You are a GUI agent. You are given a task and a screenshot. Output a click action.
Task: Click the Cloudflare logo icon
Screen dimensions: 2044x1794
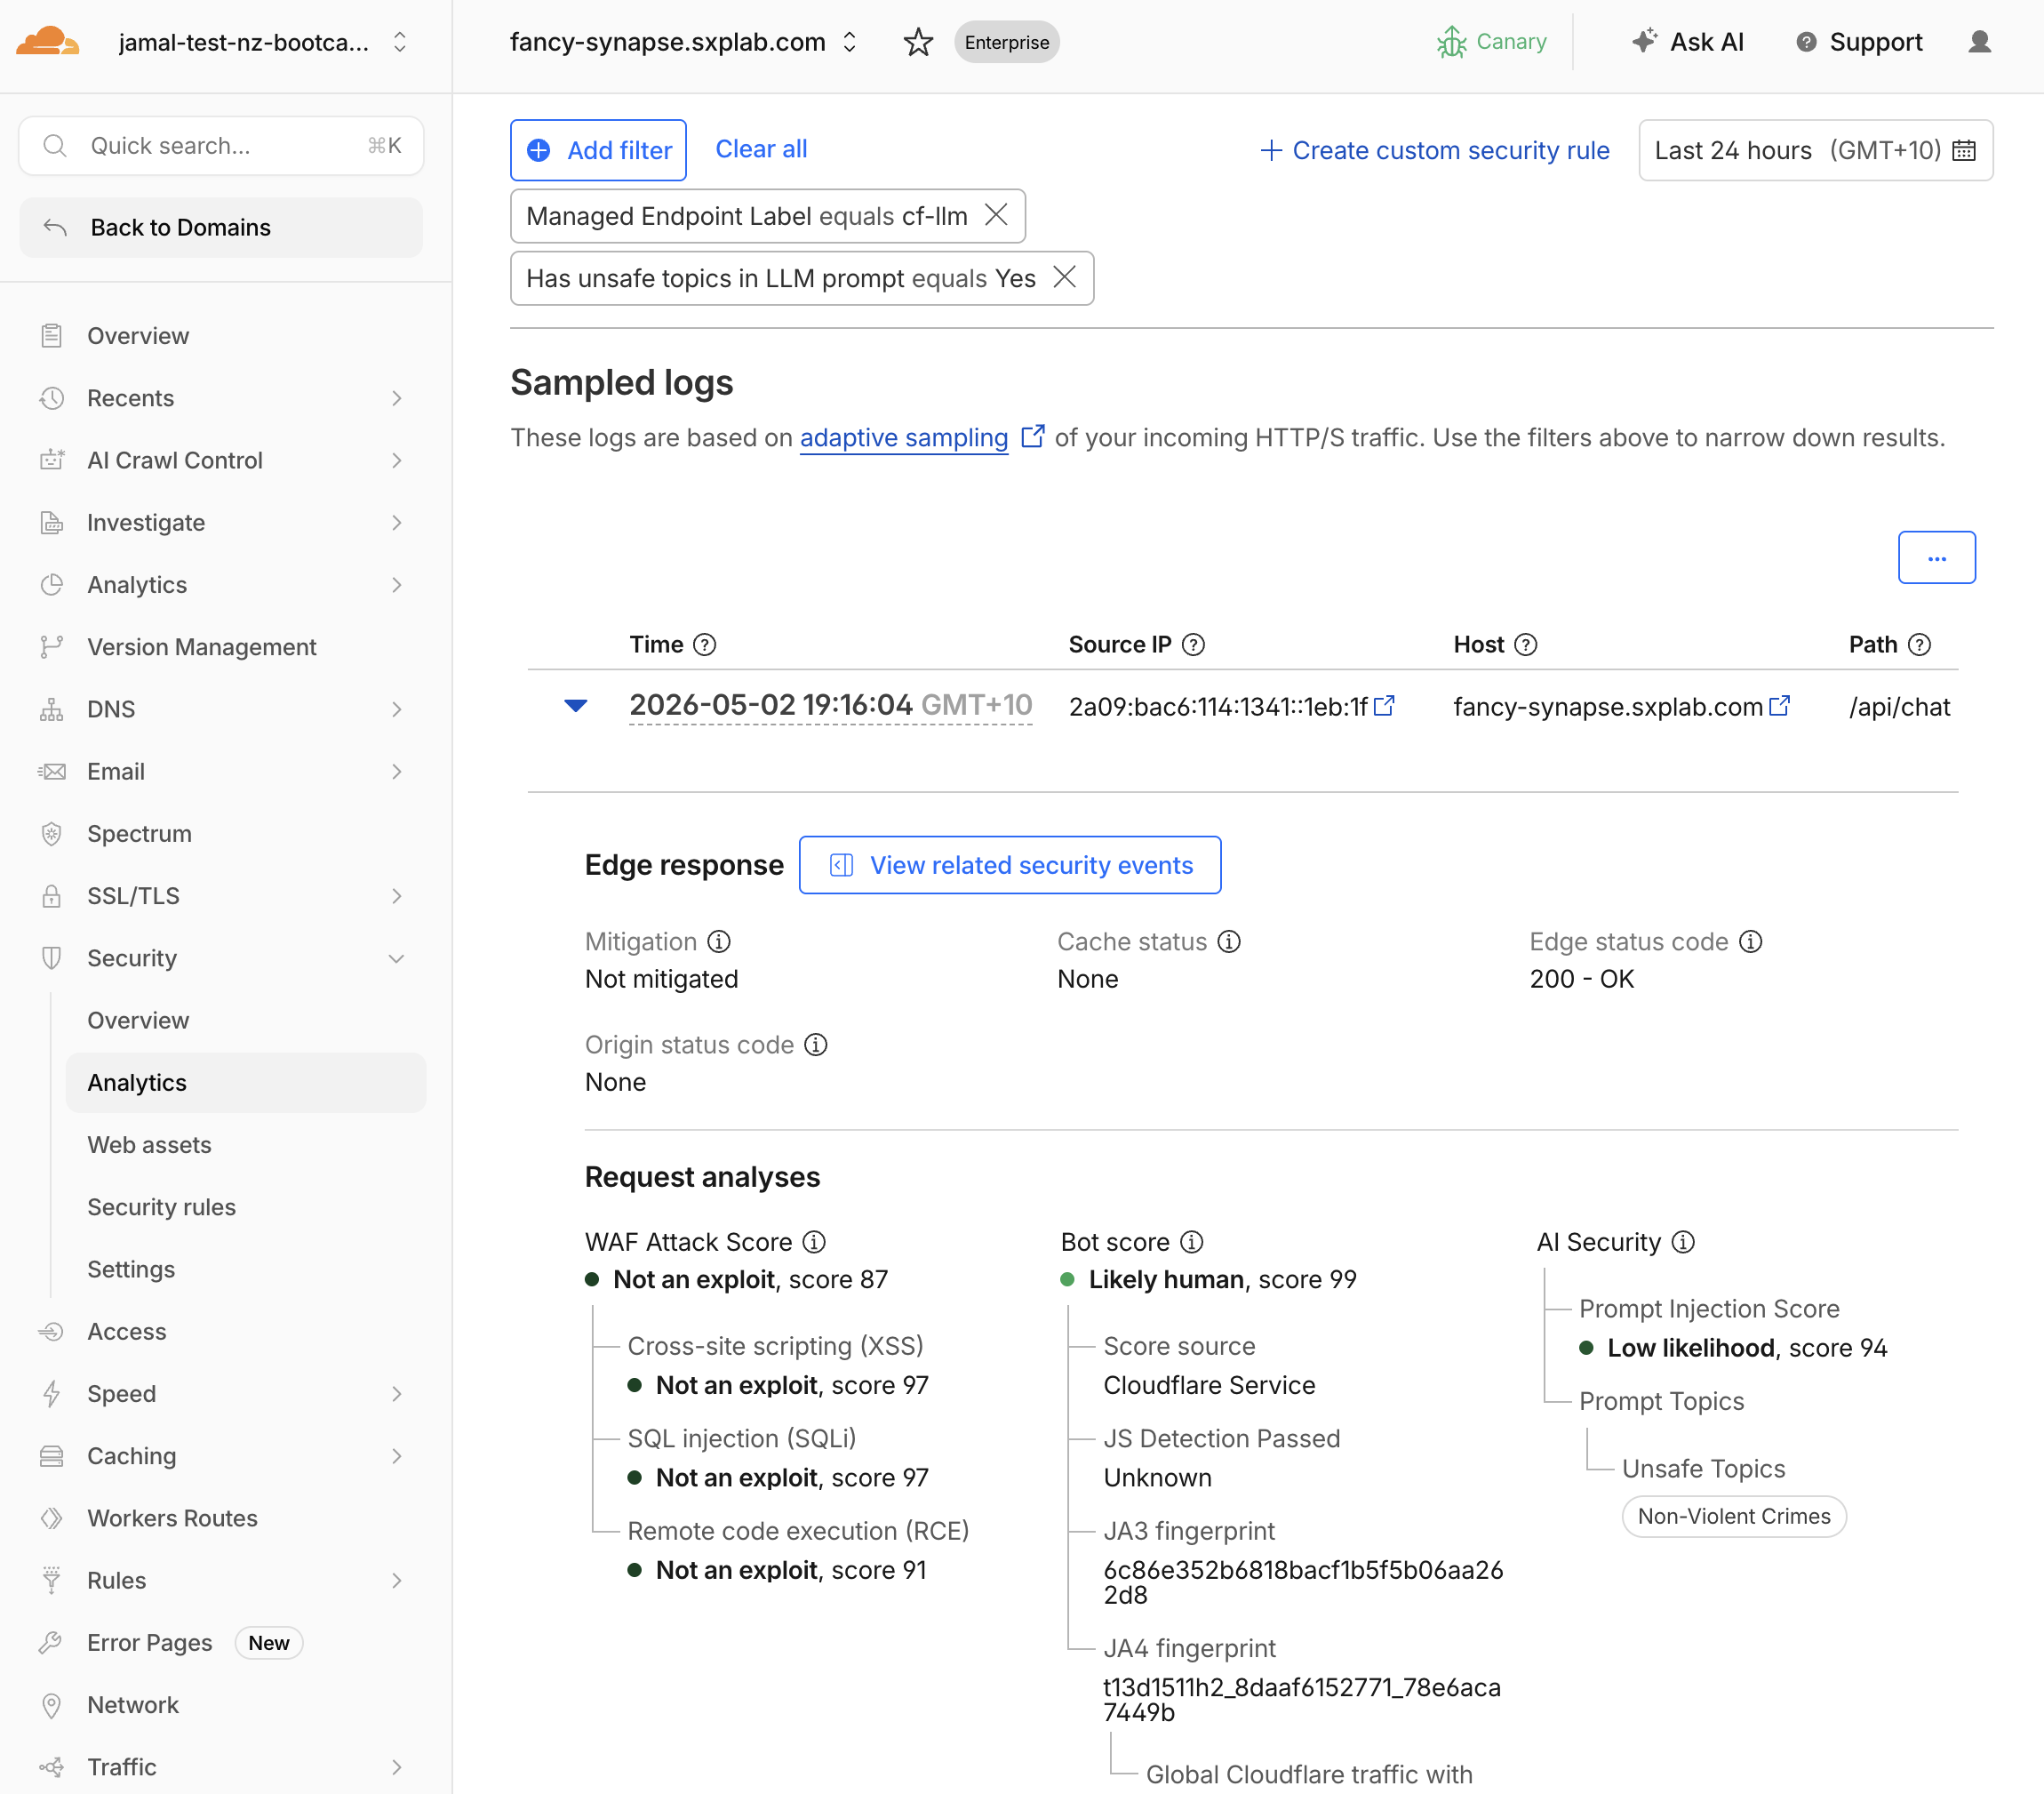(47, 42)
